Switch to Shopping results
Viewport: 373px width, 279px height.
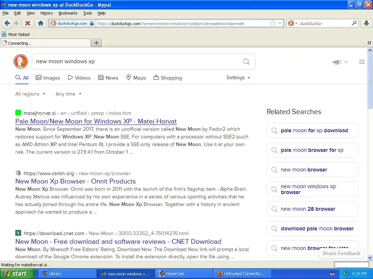click(168, 78)
